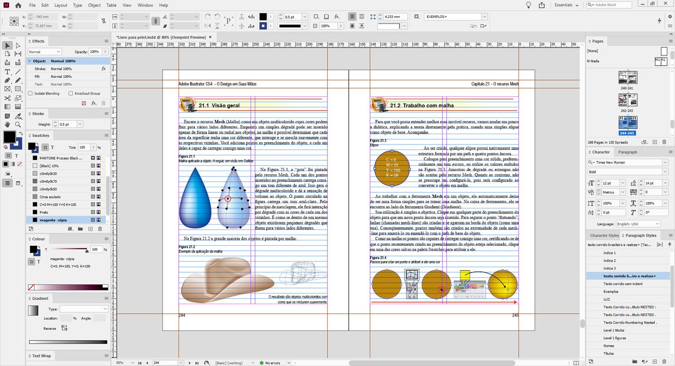Open Language English: USA dropdown
The width and height of the screenshot is (675, 366).
pos(638,224)
